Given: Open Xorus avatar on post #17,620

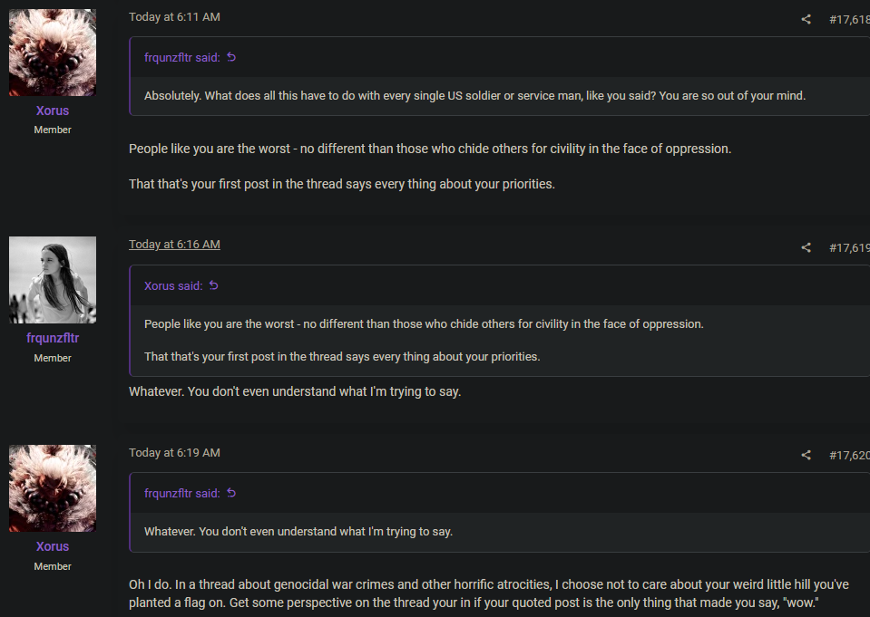Looking at the screenshot, I should 53,488.
